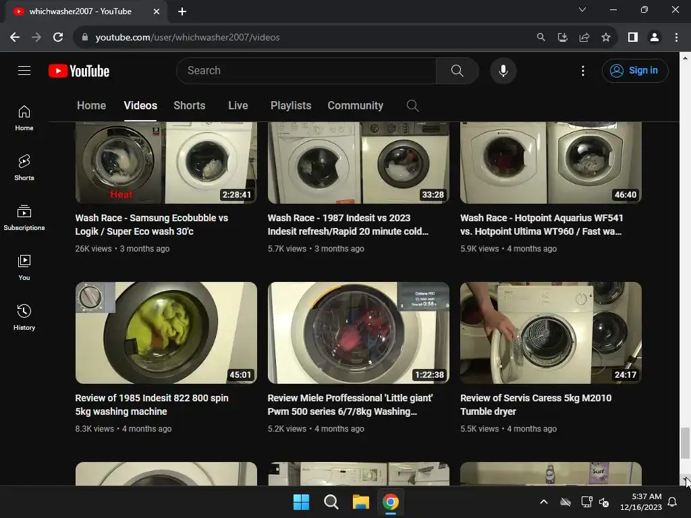Open Shorts in the left sidebar
This screenshot has height=518, width=691.
point(24,168)
